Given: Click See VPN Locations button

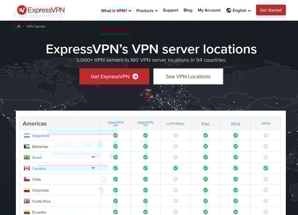Looking at the screenshot, I should point(188,76).
